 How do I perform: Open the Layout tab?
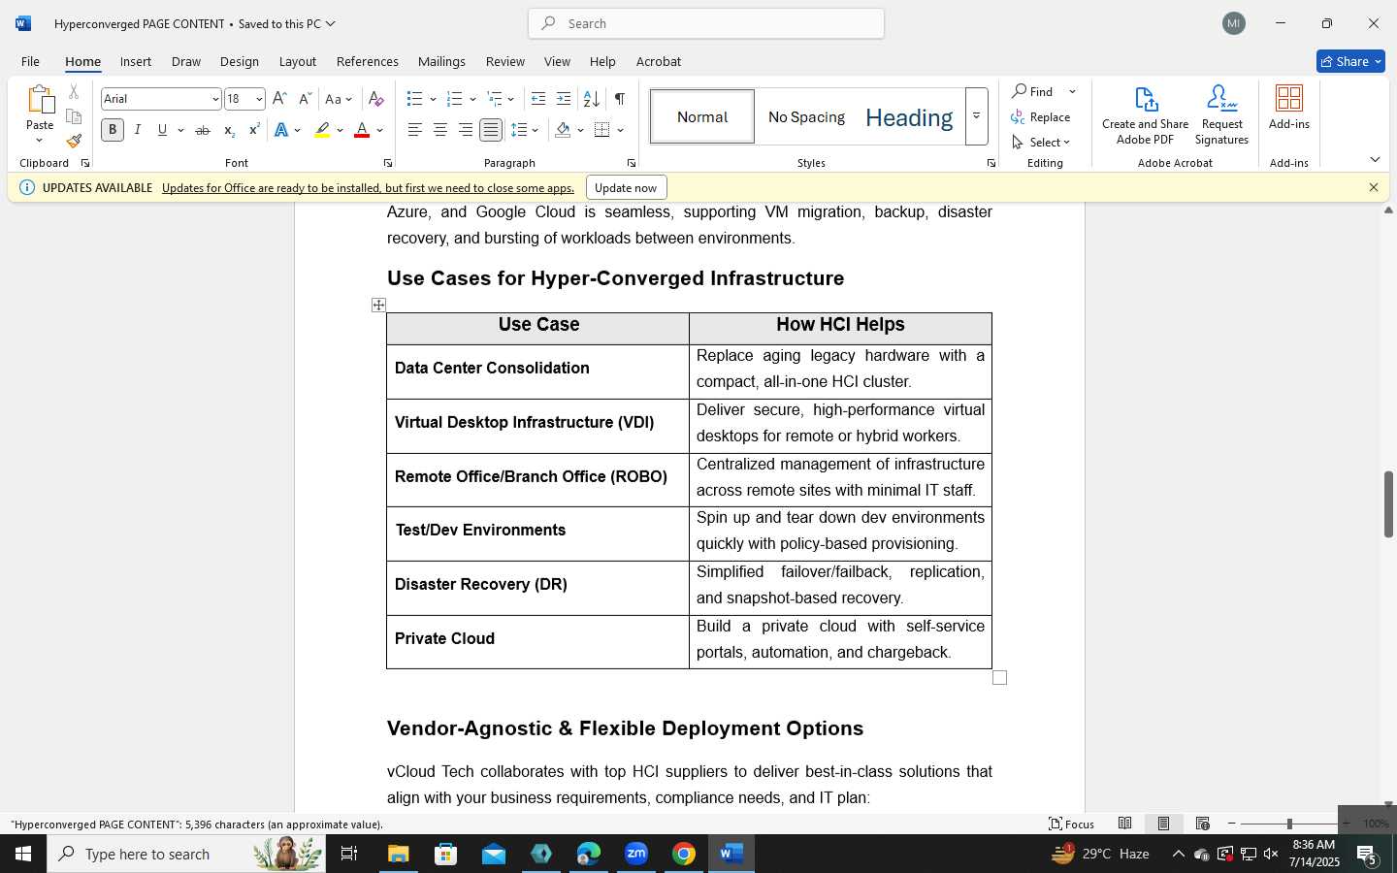pyautogui.click(x=297, y=61)
